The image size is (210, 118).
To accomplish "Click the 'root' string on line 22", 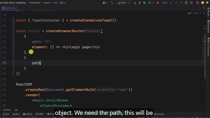I will (x=122, y=89).
